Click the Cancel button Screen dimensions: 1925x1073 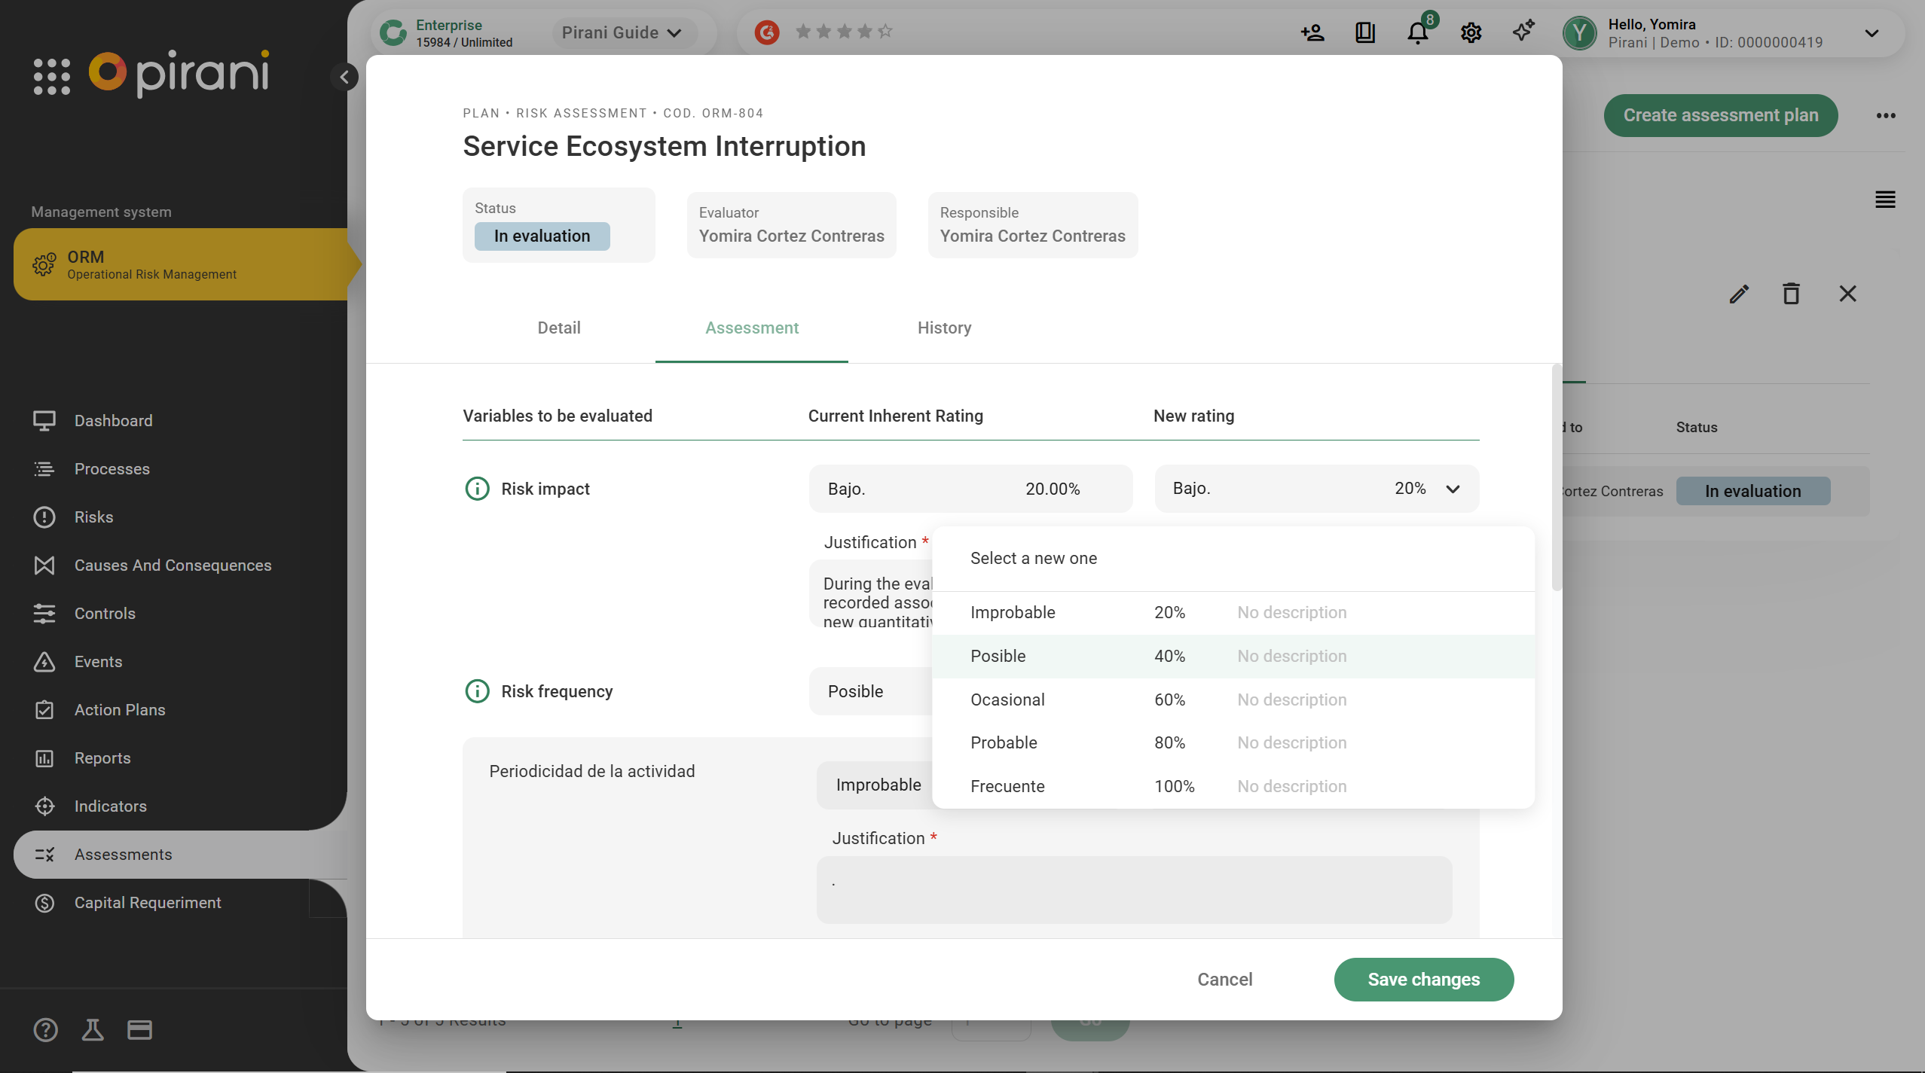tap(1224, 979)
